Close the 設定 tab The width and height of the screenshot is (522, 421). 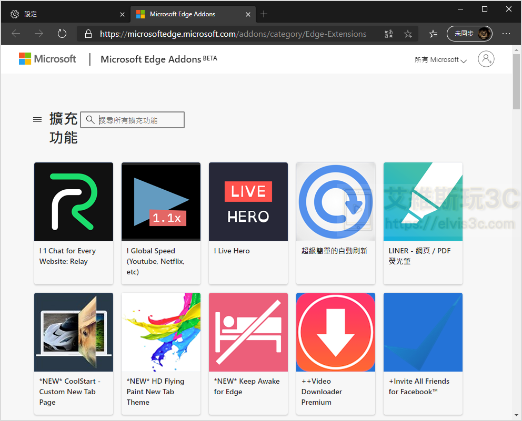(x=123, y=14)
